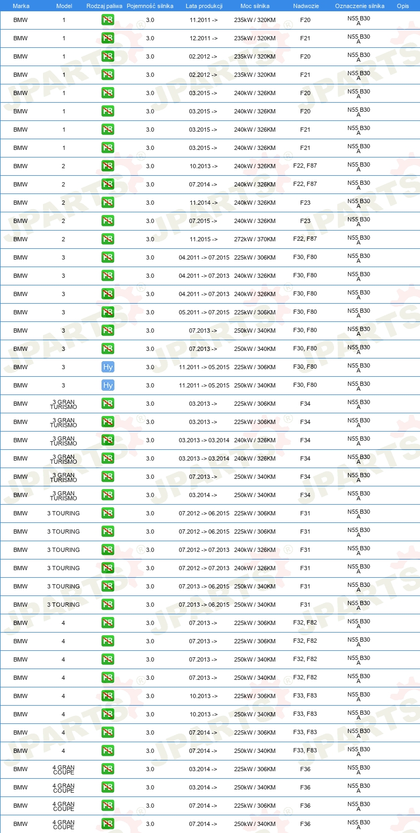
Task: Select the 12.2011 -> production date cell
Action: coord(204,38)
